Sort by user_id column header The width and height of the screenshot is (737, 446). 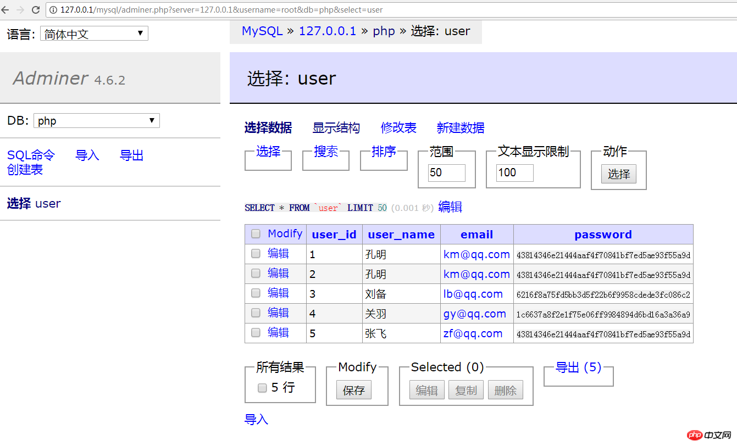334,235
